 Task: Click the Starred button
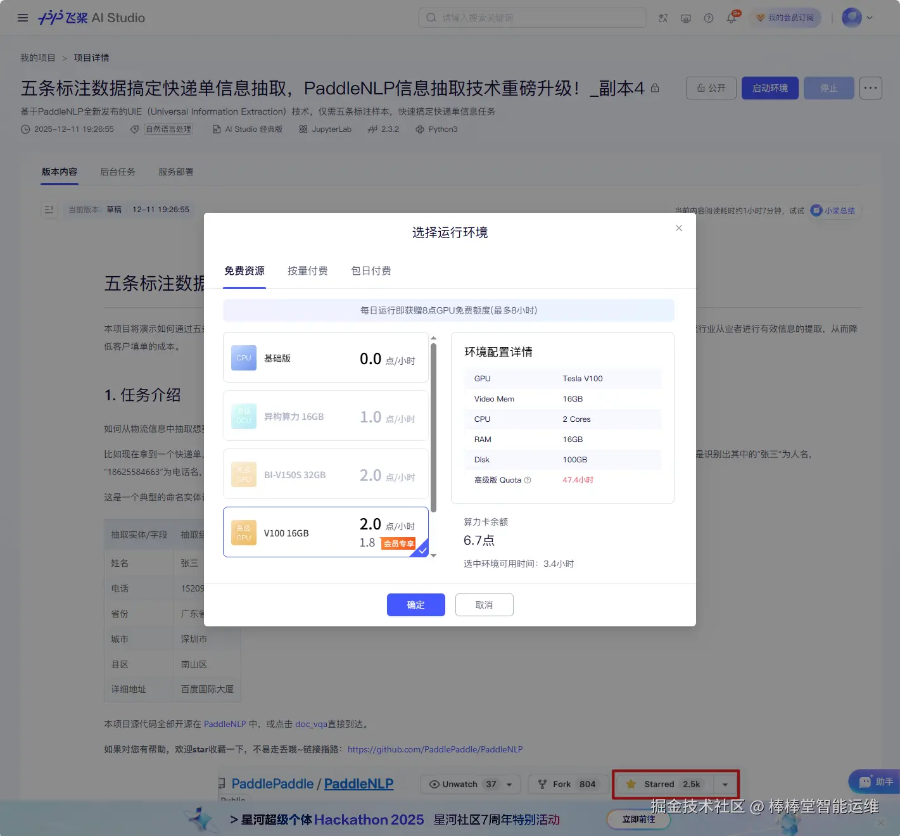tap(664, 784)
